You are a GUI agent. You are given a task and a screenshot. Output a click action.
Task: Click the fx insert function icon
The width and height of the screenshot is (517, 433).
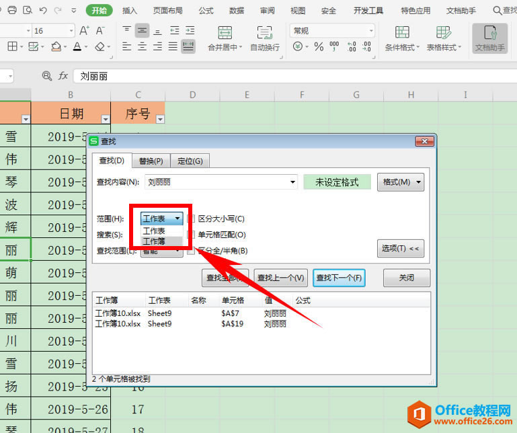pos(63,76)
